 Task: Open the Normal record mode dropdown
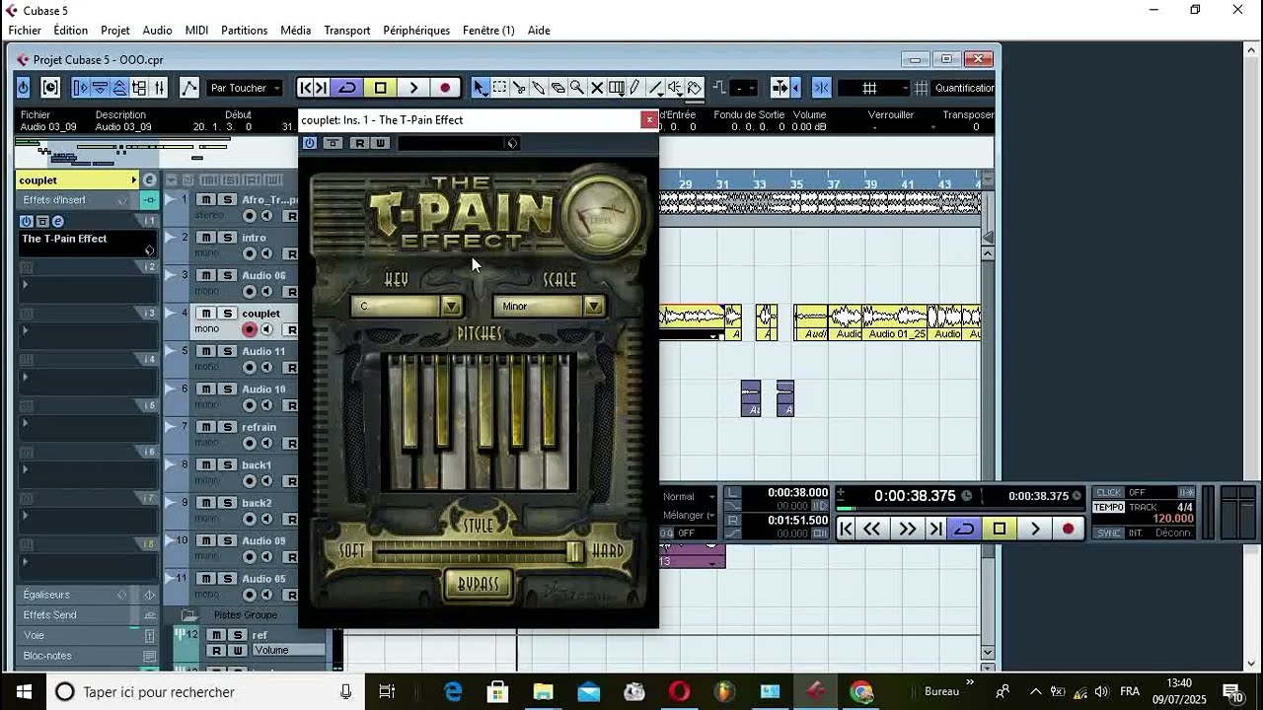click(x=688, y=496)
